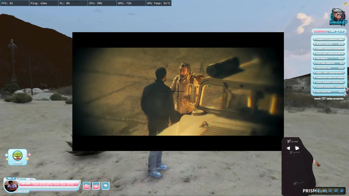Click microphone icon beside Hersey Cartier
This screenshot has height=196, width=349.
point(315,44)
